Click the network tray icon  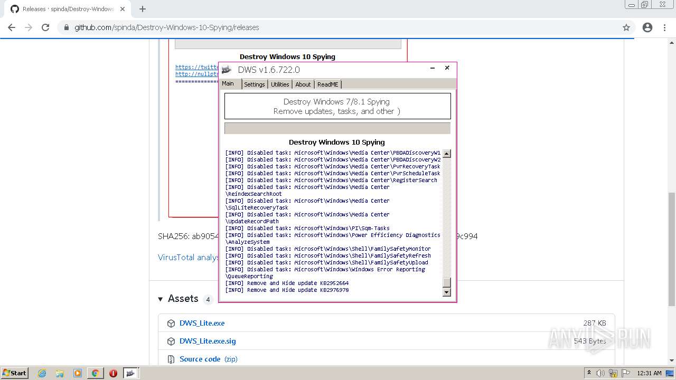coord(613,373)
